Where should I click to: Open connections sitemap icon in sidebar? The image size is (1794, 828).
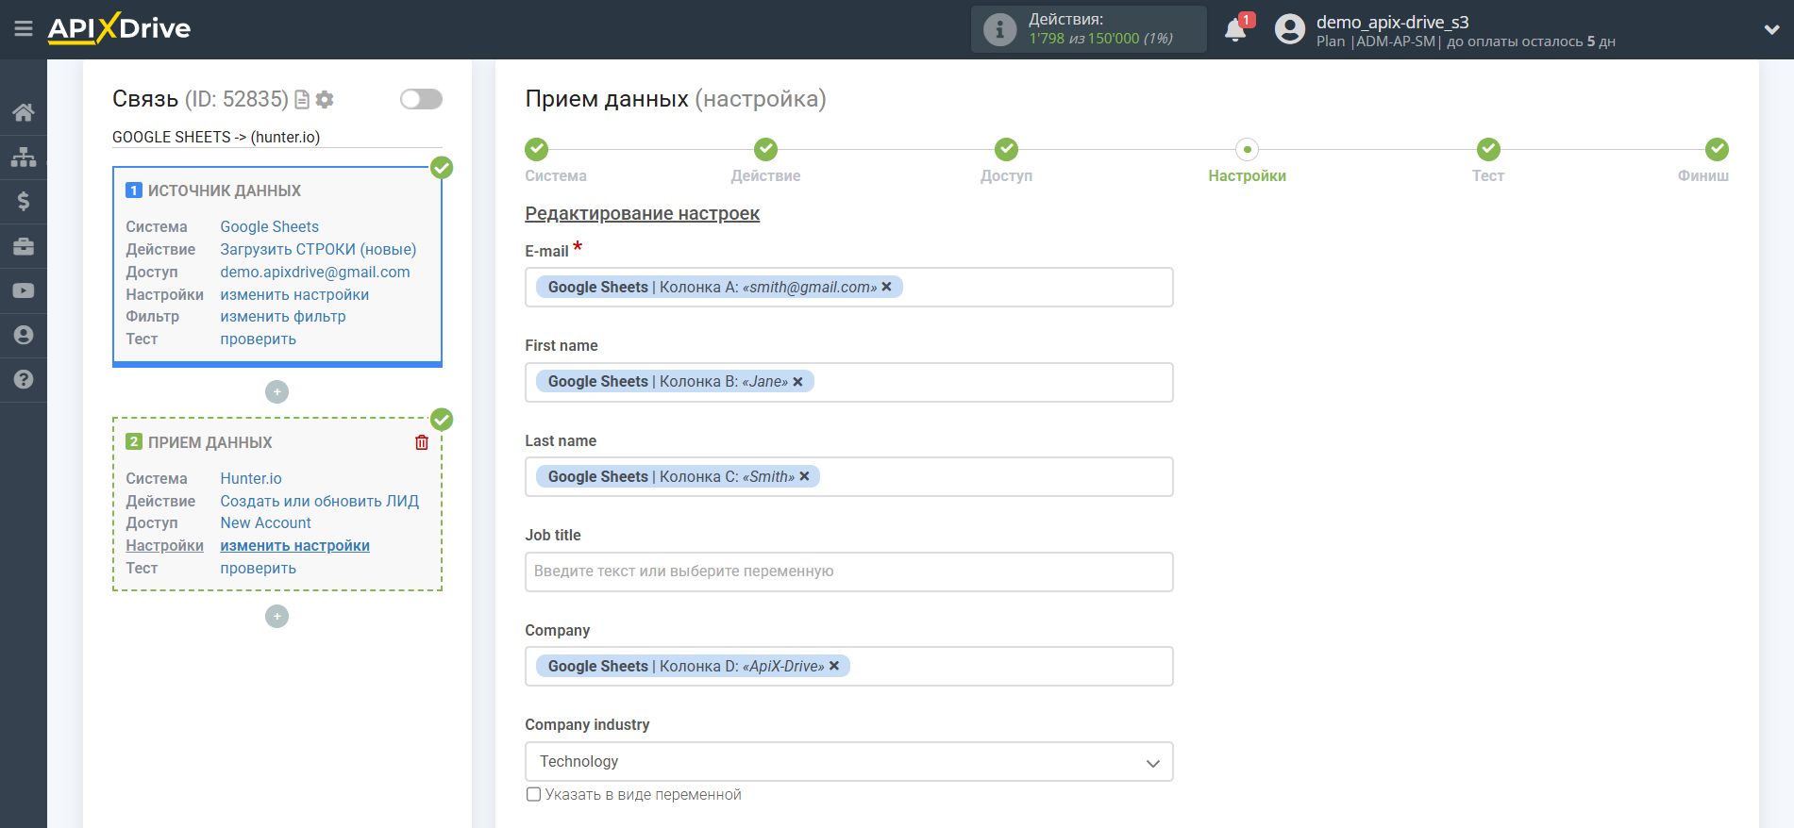coord(24,157)
